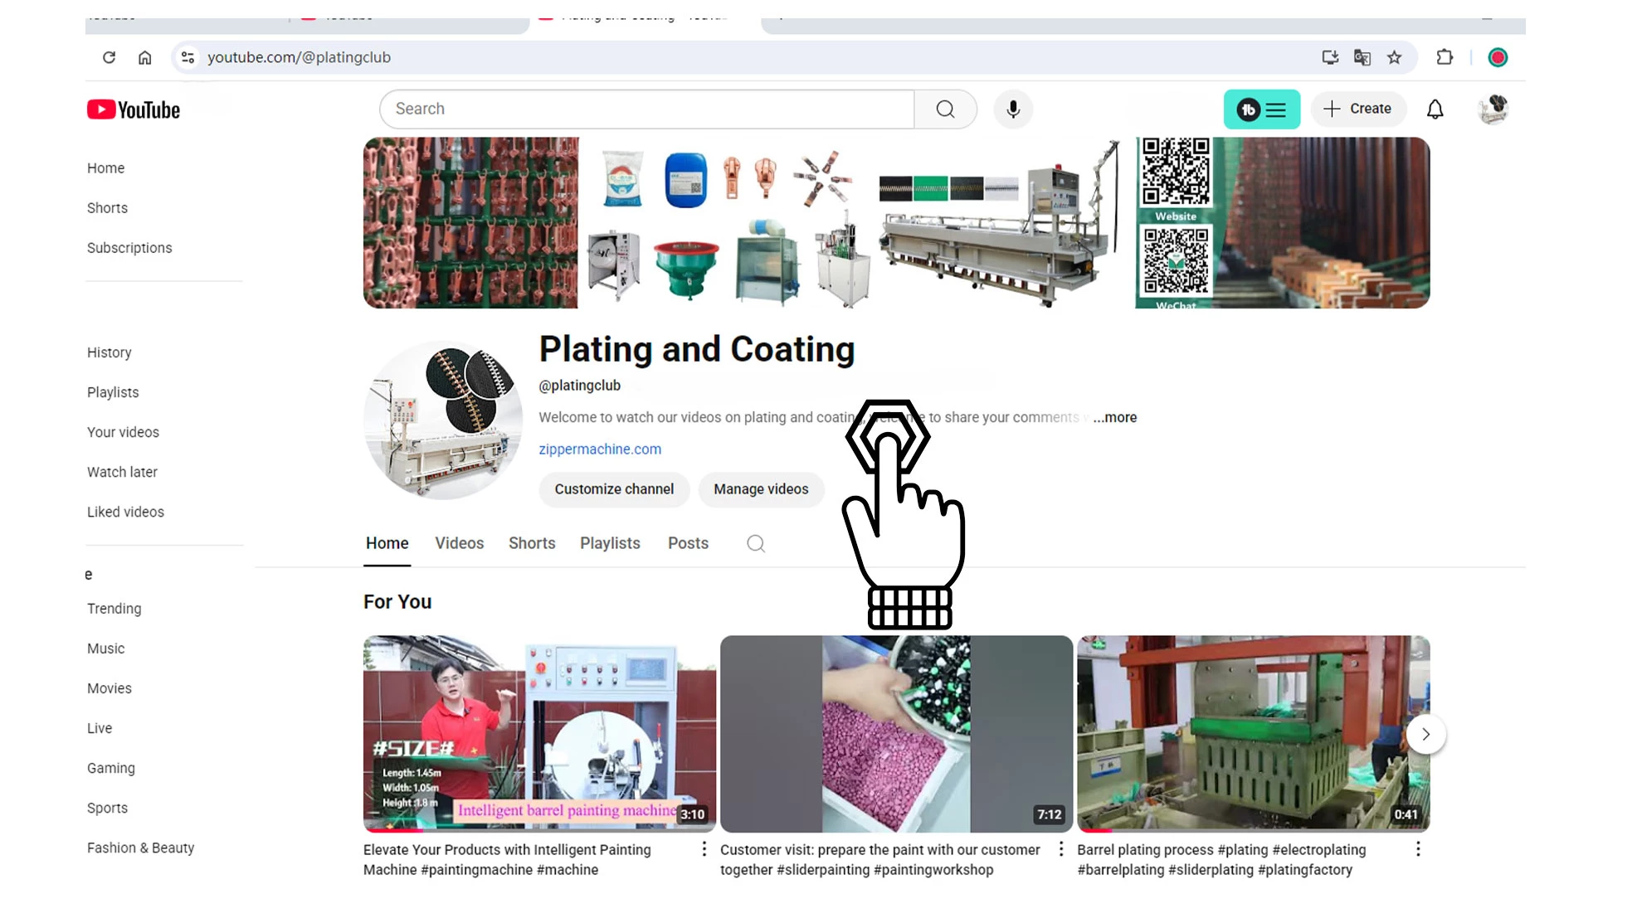This screenshot has height=923, width=1647.
Task: Open Live in the sidebar
Action: 100,728
